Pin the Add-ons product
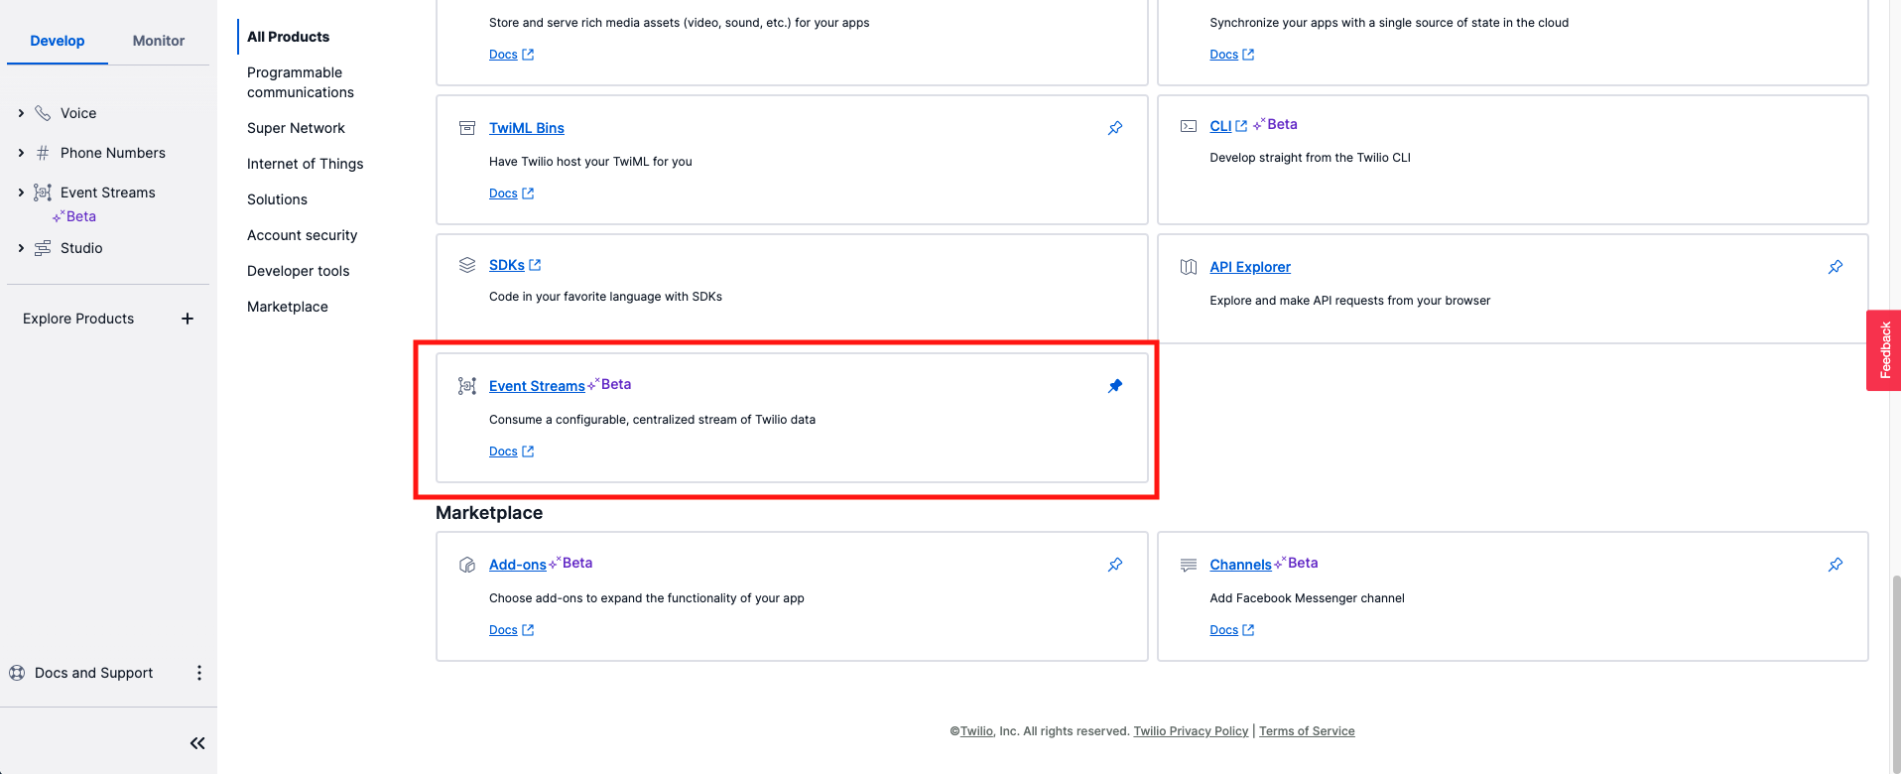Screen dimensions: 1901x774 point(1115,565)
